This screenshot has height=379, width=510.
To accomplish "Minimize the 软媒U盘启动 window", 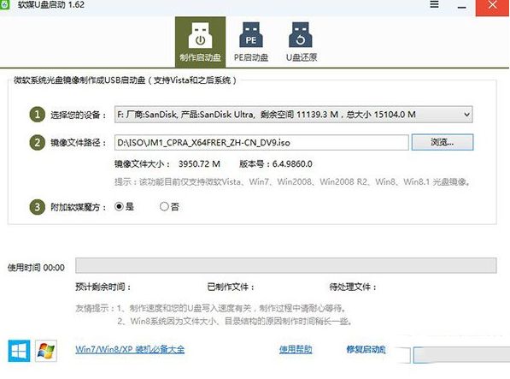I will (462, 7).
